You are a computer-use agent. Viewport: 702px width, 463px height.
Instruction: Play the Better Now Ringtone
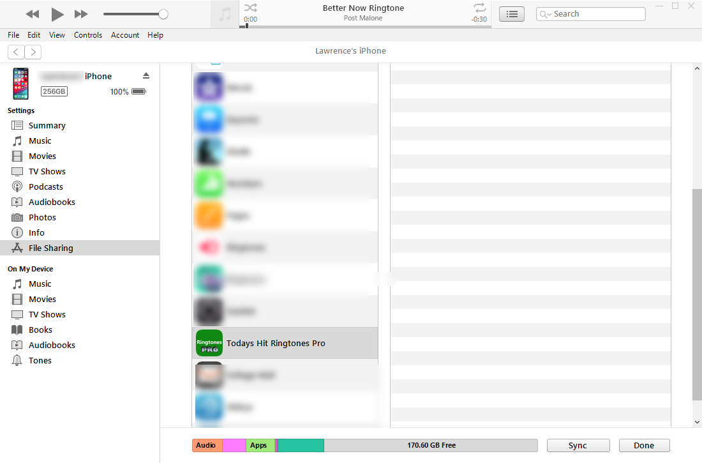click(57, 14)
